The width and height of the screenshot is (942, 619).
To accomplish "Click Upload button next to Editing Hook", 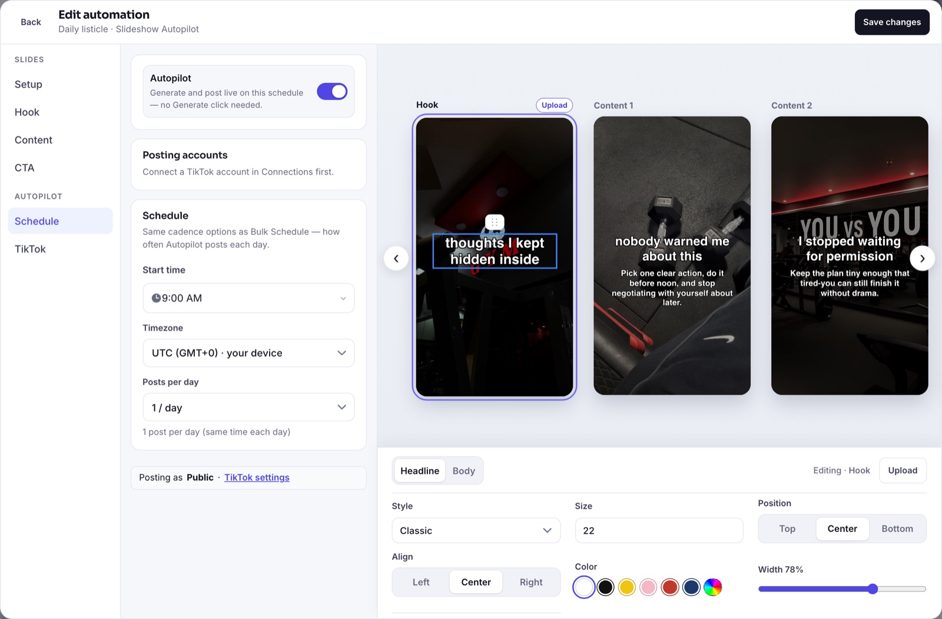I will [903, 471].
